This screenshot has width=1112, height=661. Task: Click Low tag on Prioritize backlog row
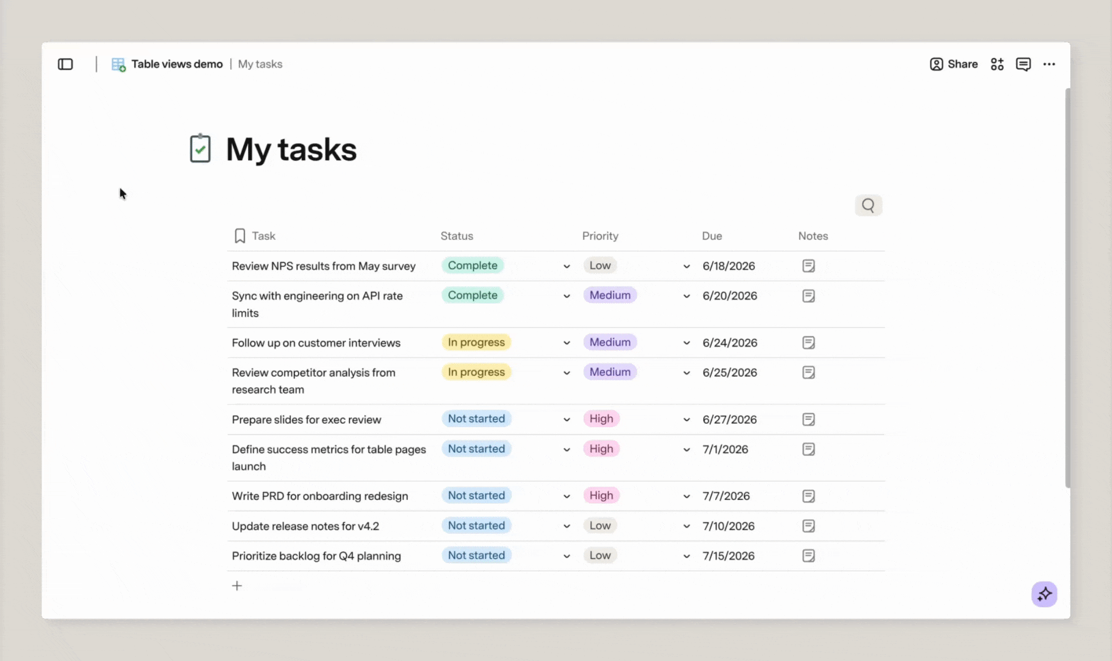point(600,555)
